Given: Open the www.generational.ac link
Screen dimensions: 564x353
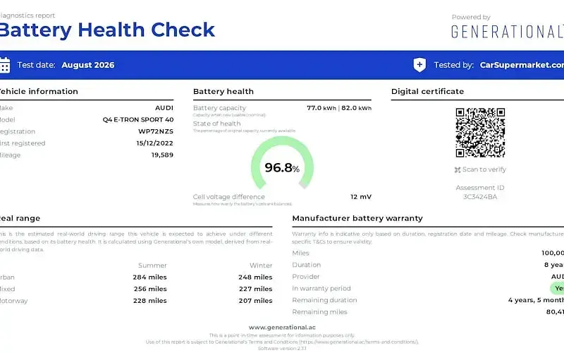Looking at the screenshot, I should (x=282, y=328).
